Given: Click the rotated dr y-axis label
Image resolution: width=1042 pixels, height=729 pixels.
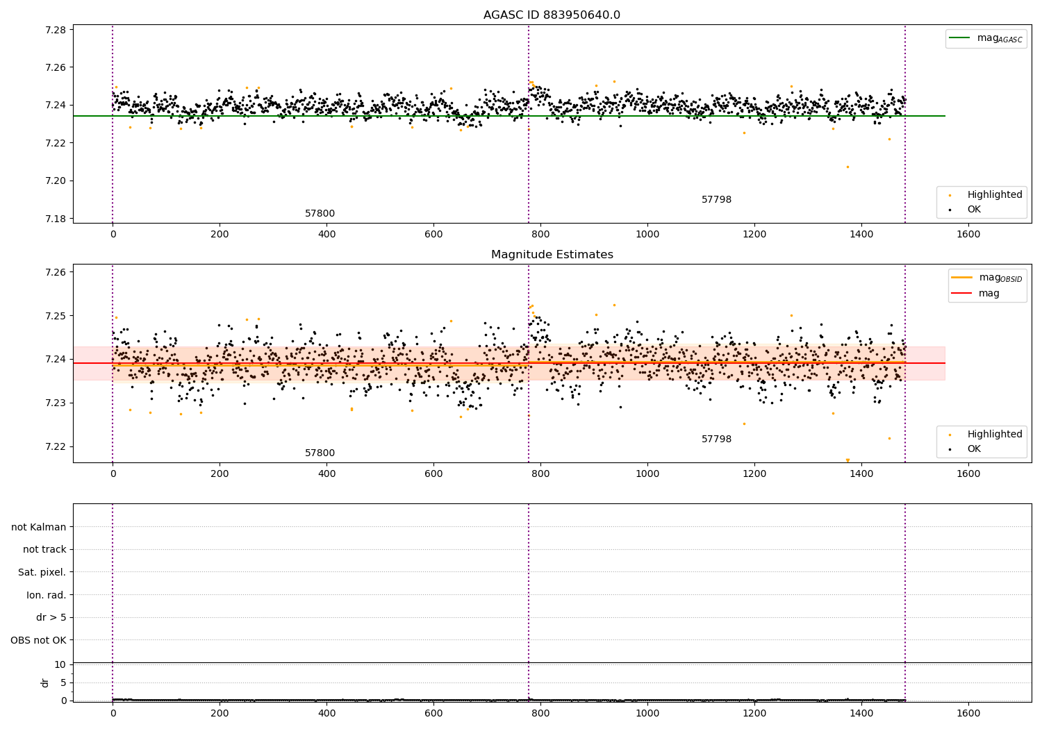Looking at the screenshot, I should pos(45,682).
